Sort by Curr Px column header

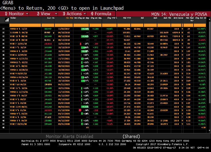pos(51,18)
